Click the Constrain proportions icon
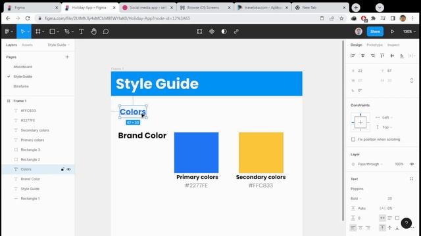 [412, 81]
